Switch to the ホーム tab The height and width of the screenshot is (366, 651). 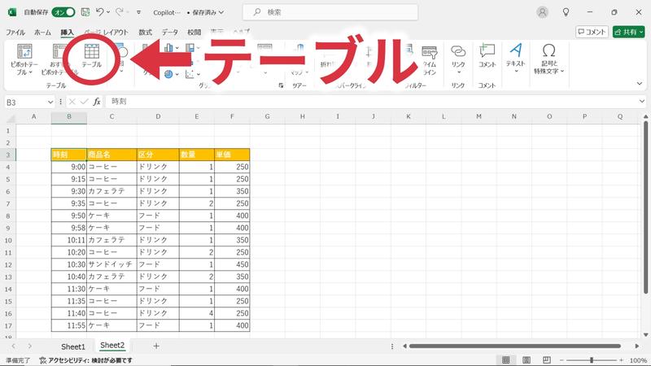[42, 32]
